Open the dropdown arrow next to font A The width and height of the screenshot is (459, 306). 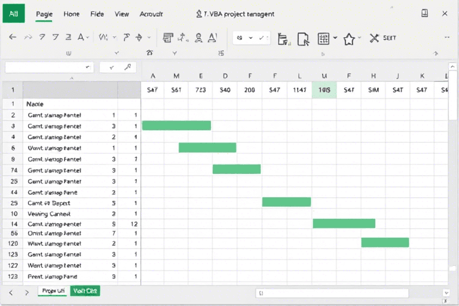pos(87,38)
